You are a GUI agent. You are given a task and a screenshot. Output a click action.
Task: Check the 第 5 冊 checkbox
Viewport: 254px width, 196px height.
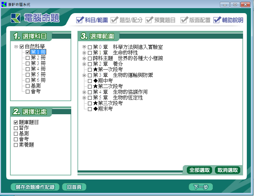(x=27, y=75)
